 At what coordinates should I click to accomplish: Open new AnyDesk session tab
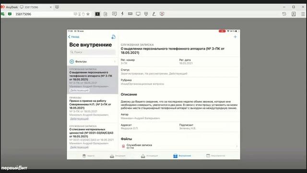57,7
